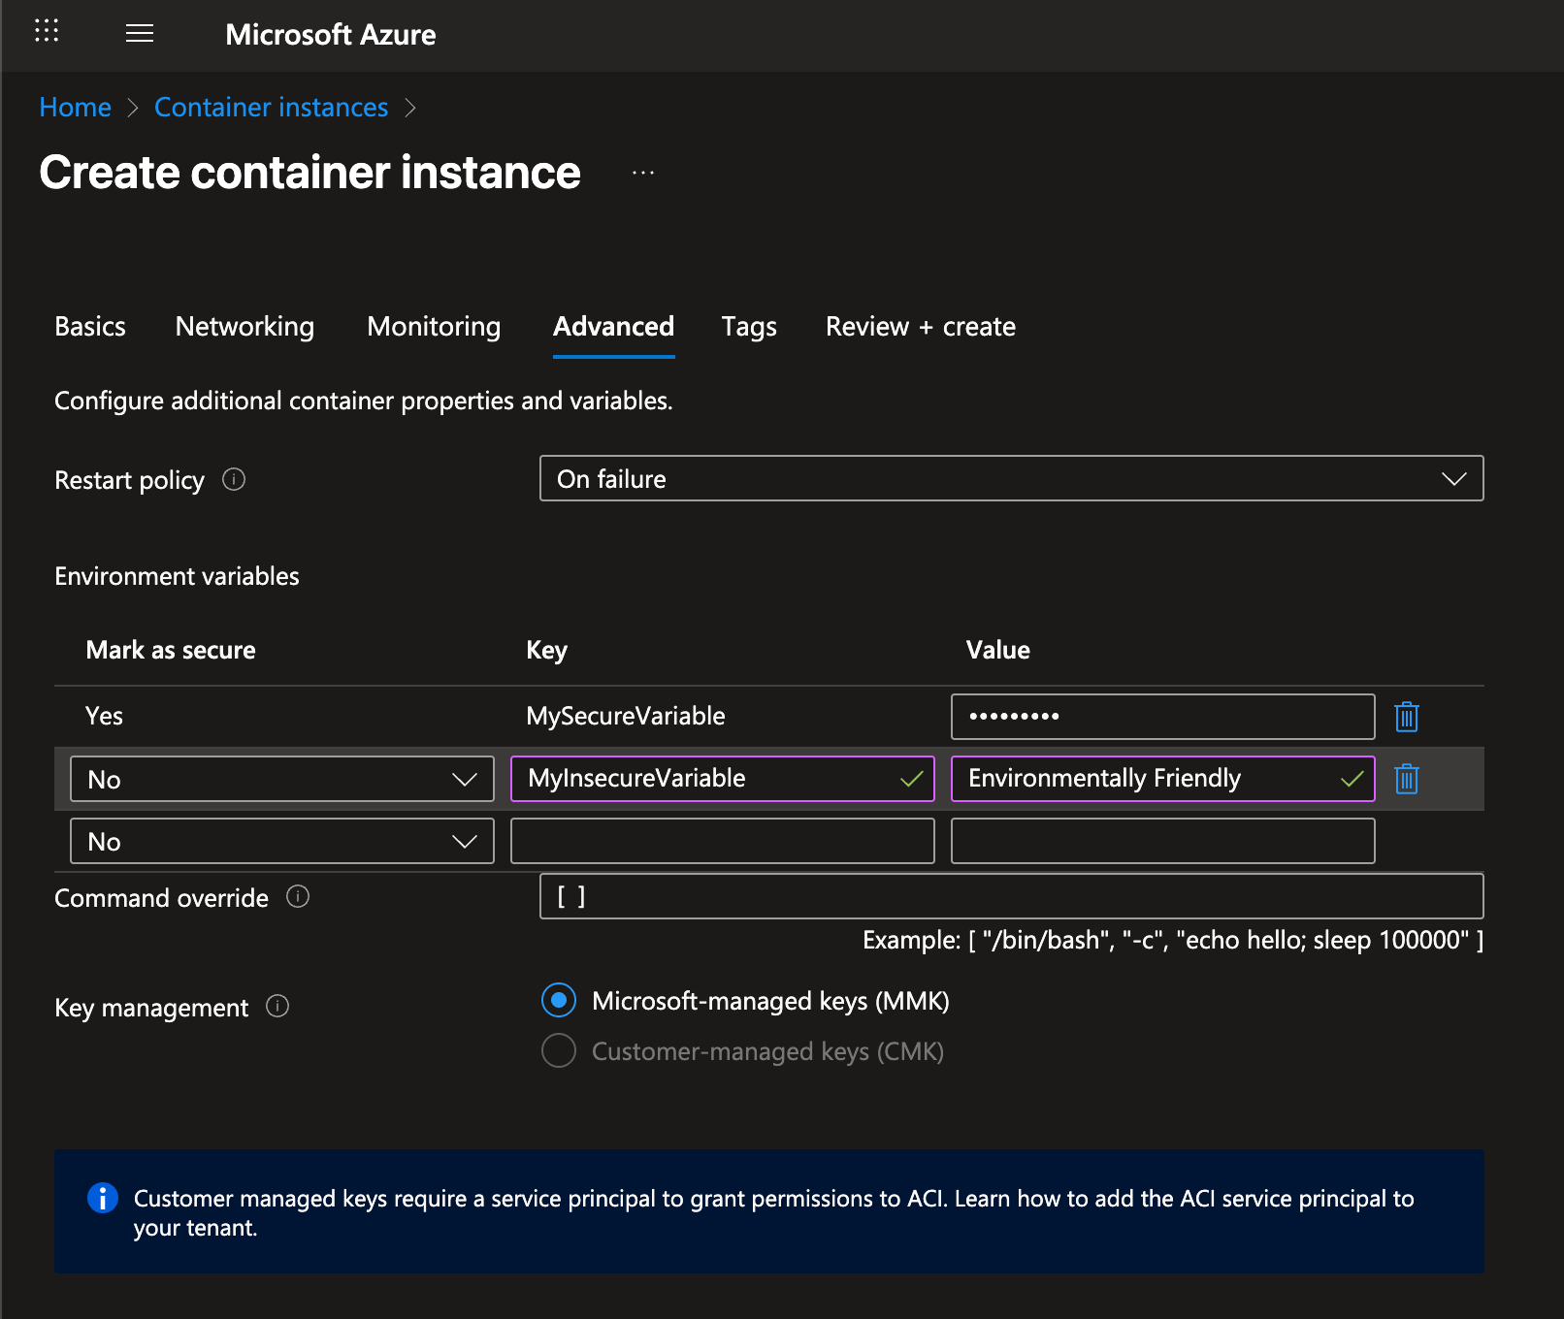Switch to the Networking tab
The width and height of the screenshot is (1564, 1319).
point(244,327)
